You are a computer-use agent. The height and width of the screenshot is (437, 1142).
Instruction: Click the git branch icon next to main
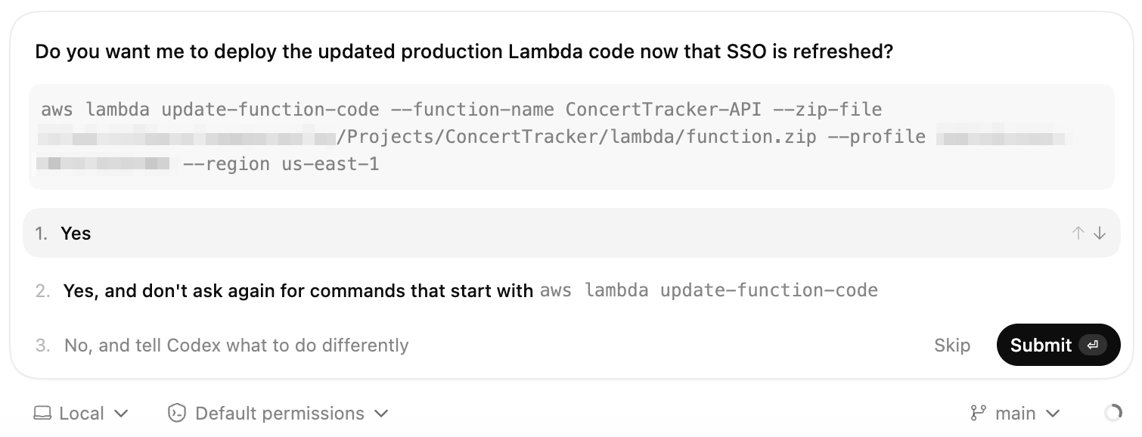point(977,413)
